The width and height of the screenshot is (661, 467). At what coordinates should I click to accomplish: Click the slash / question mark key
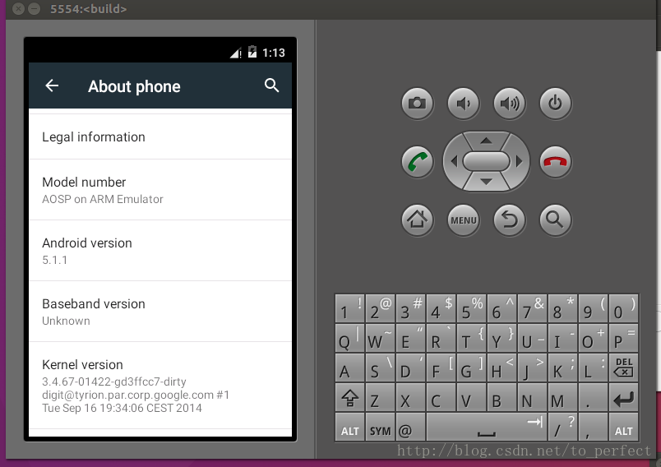(563, 427)
